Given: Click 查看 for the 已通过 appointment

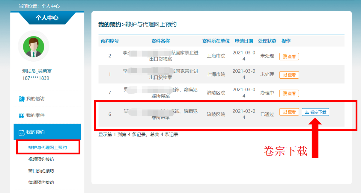Looking at the screenshot, I should (289, 112).
